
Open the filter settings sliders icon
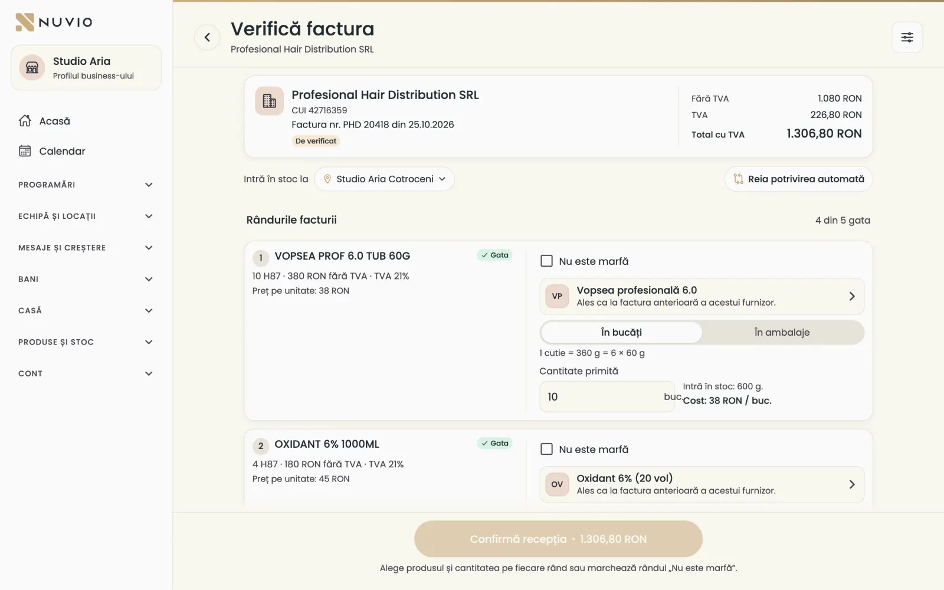(907, 38)
